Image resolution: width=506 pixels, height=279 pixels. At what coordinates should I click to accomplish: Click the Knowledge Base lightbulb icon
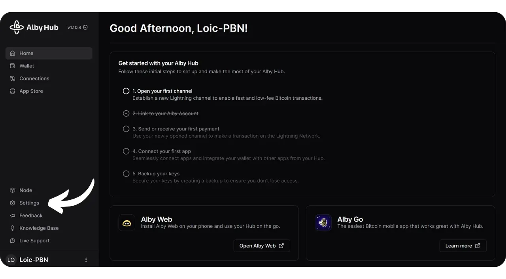[12, 228]
